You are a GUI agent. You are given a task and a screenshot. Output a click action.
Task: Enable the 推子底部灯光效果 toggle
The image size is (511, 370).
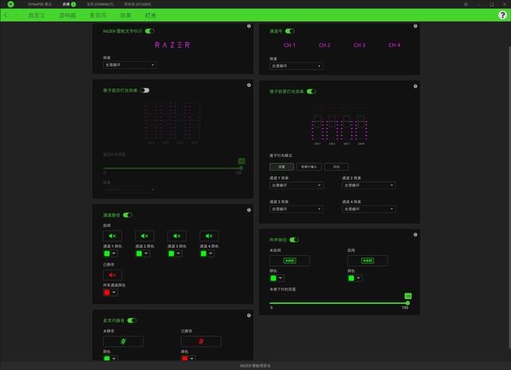click(145, 90)
